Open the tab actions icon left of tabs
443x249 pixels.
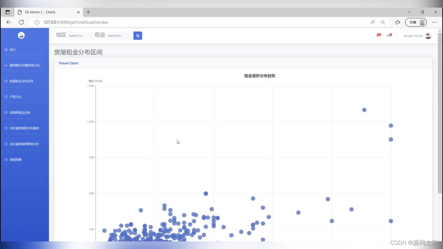tap(8, 12)
